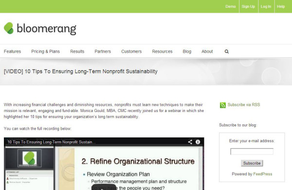Image resolution: width=292 pixels, height=190 pixels.
Task: Open the Partners section
Action: [103, 52]
